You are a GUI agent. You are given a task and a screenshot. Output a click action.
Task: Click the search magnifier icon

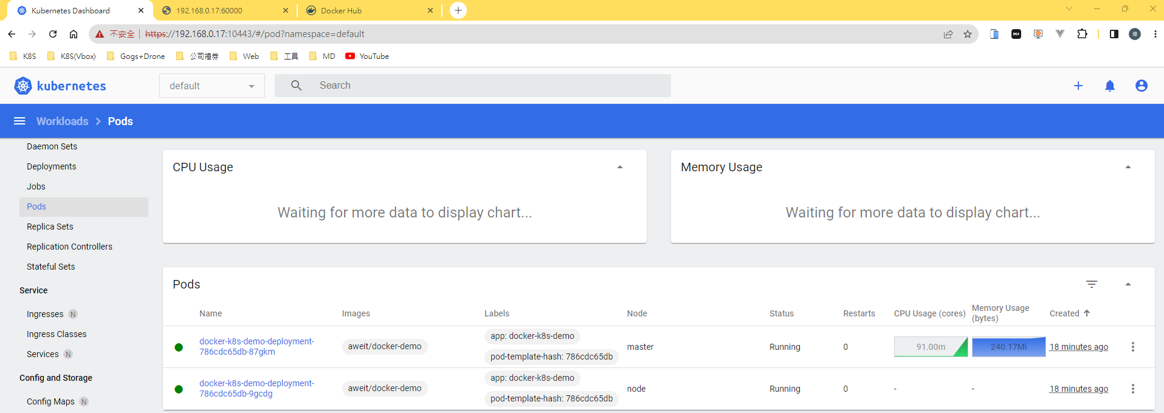[296, 86]
